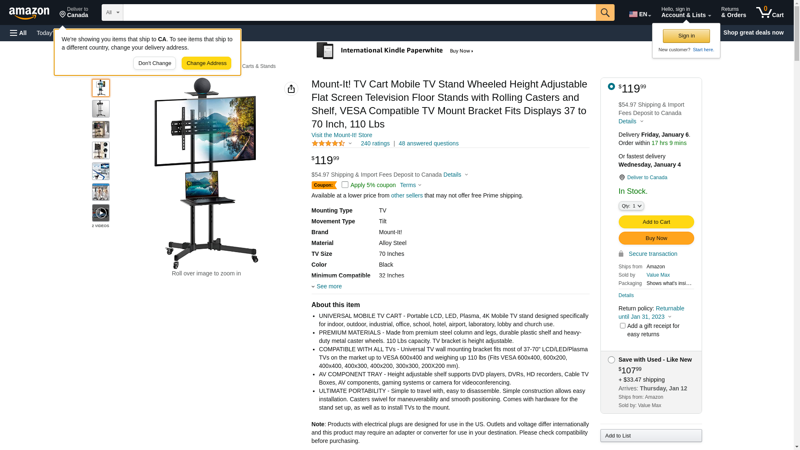Open the Qty quantity dropdown
Screen dimensions: 800x450
point(631,206)
